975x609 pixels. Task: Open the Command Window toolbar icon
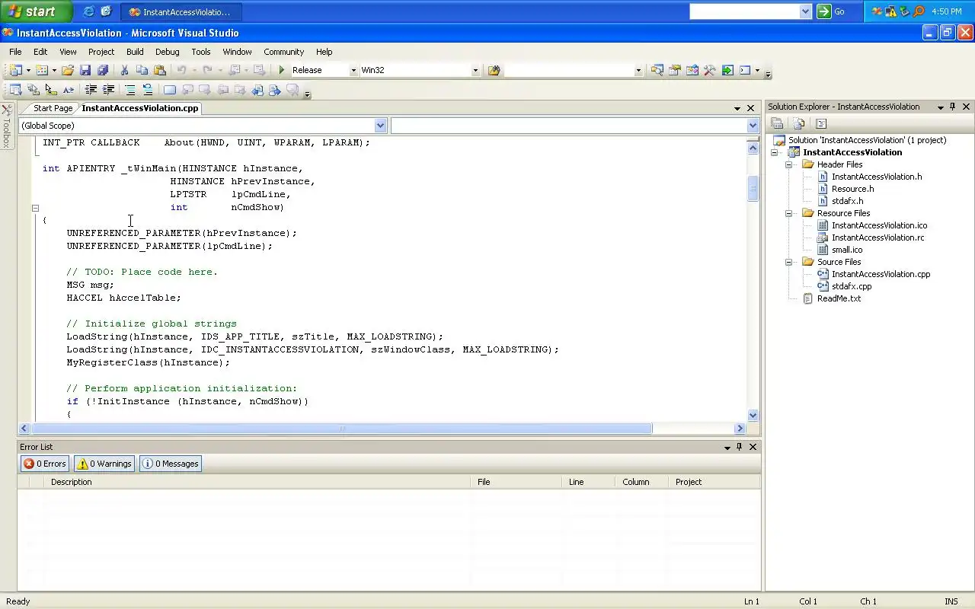[x=745, y=70]
